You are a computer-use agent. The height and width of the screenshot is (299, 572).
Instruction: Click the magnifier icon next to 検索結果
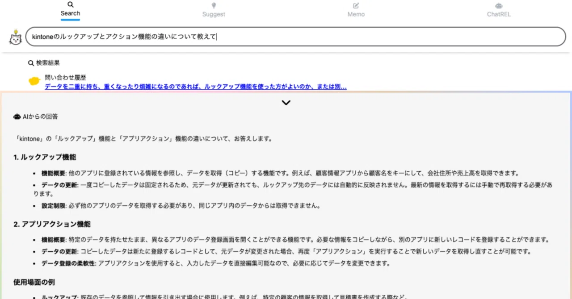pos(31,63)
